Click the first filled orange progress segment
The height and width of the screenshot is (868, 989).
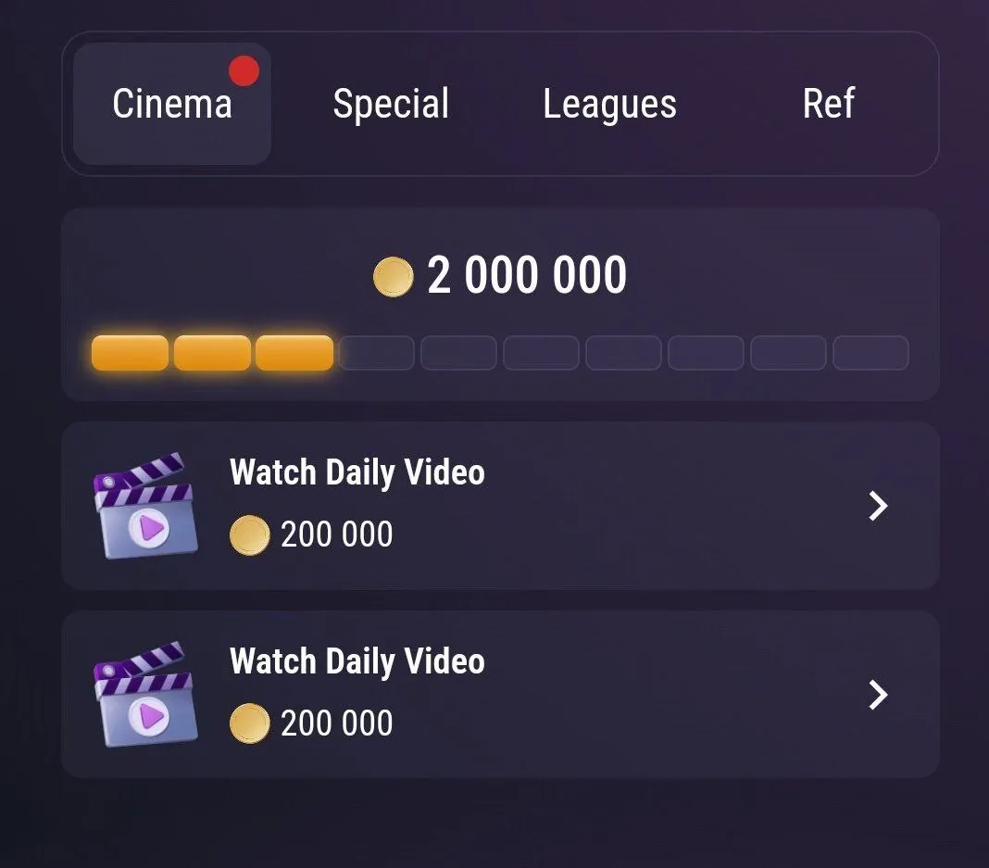tap(130, 353)
